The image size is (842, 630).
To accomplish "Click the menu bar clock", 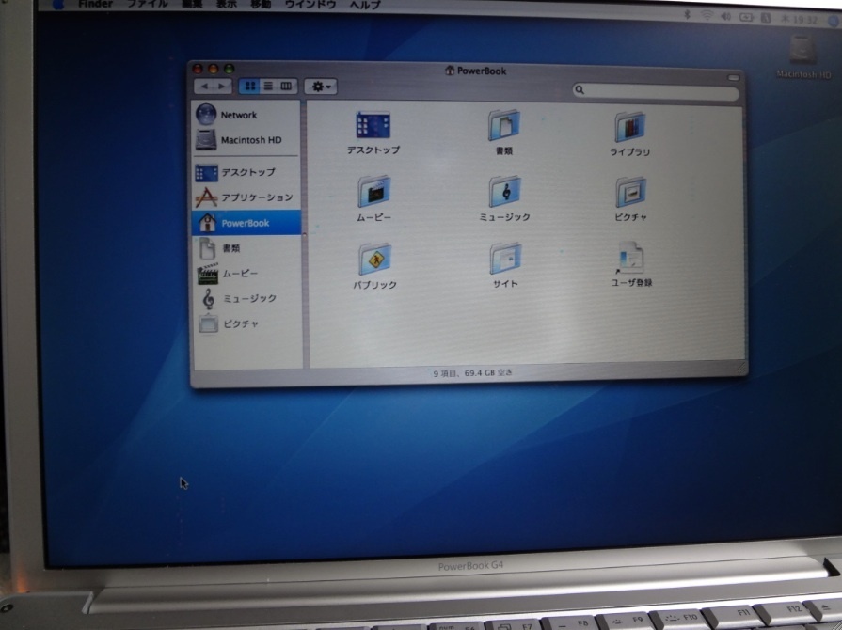I will click(x=799, y=20).
